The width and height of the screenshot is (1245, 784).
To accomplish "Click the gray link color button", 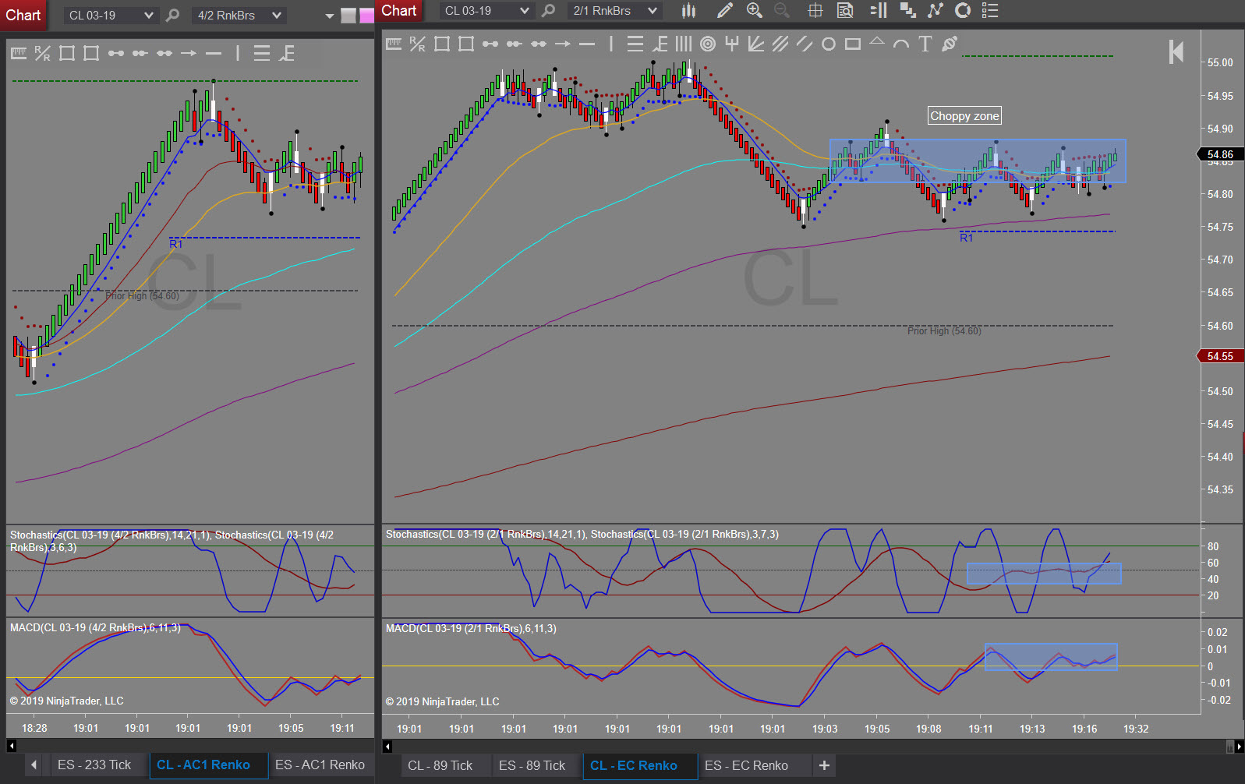I will click(348, 16).
